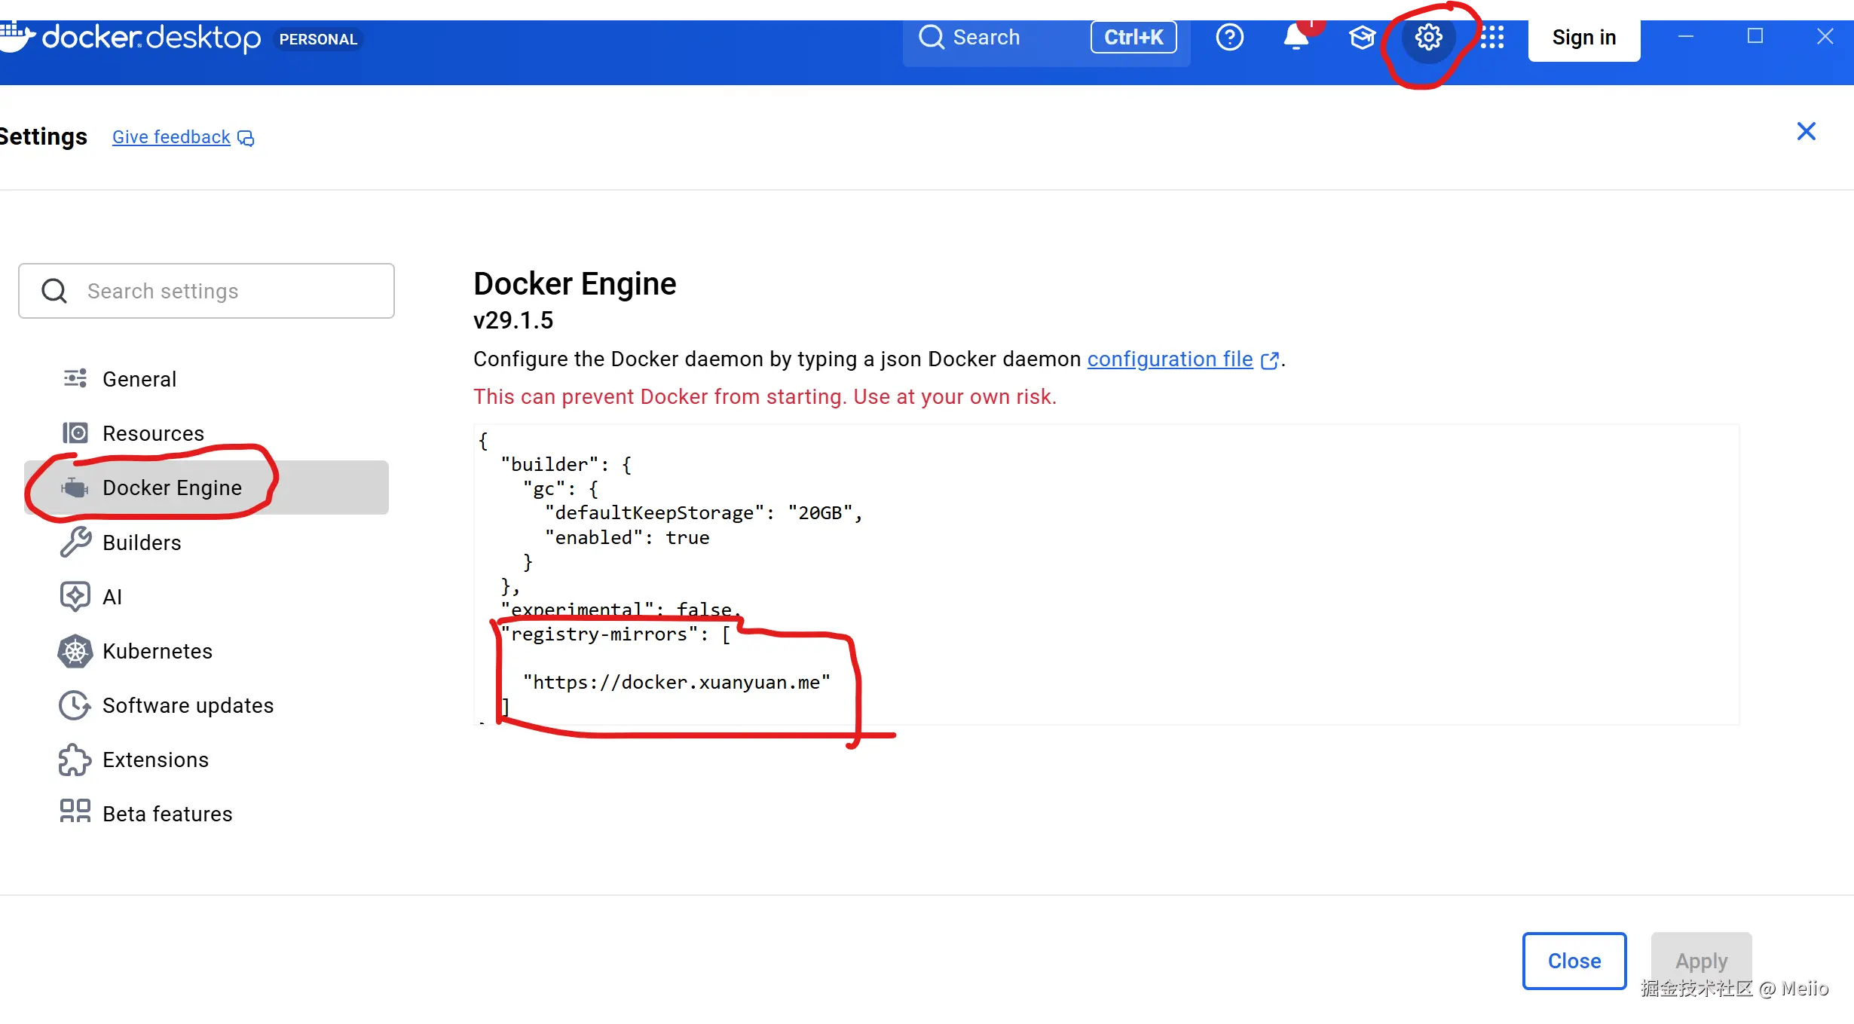The width and height of the screenshot is (1854, 1024).
Task: Open the AI settings section
Action: (112, 597)
